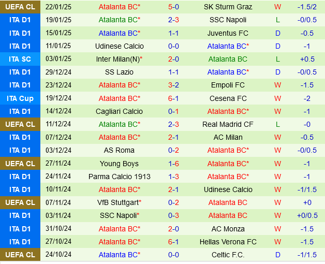Select the ITA SC competition label
Viewport: 325px width, 264px height.
[20, 59]
